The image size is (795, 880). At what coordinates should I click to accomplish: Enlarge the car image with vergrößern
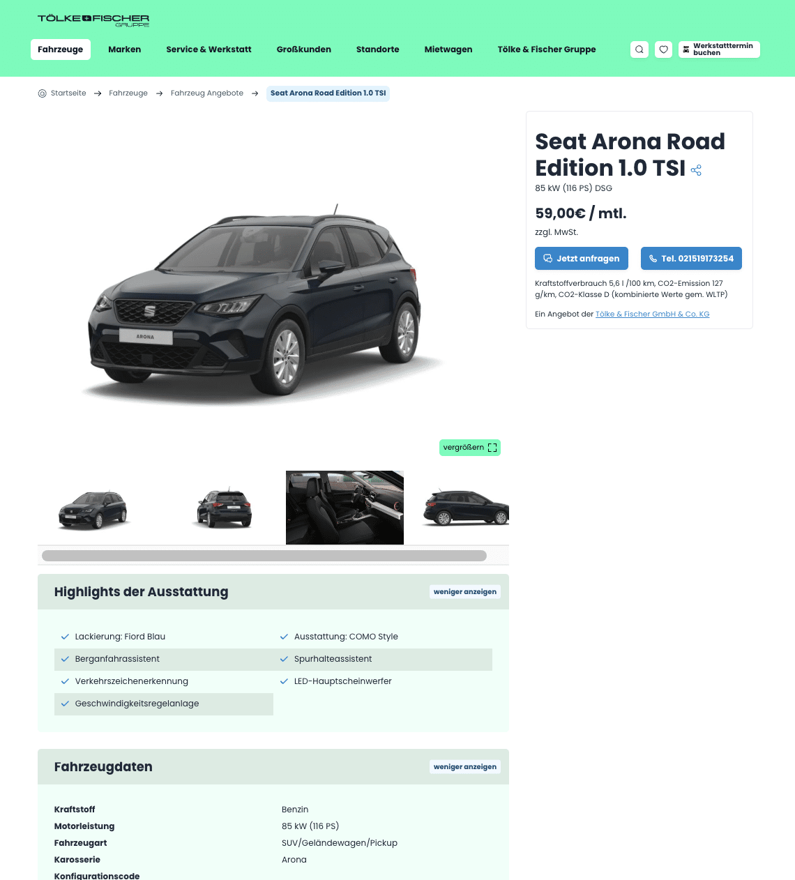[470, 448]
